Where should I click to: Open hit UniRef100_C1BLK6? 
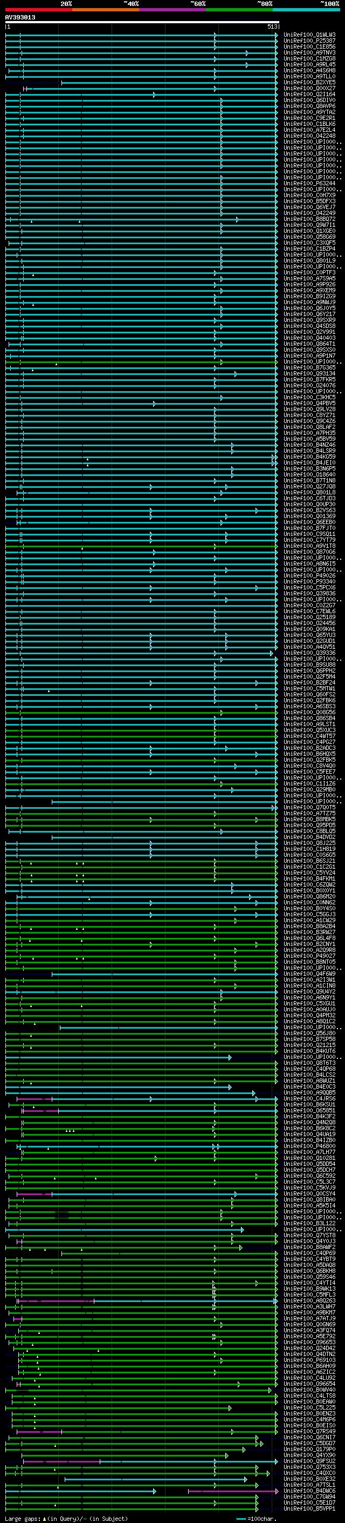309,124
